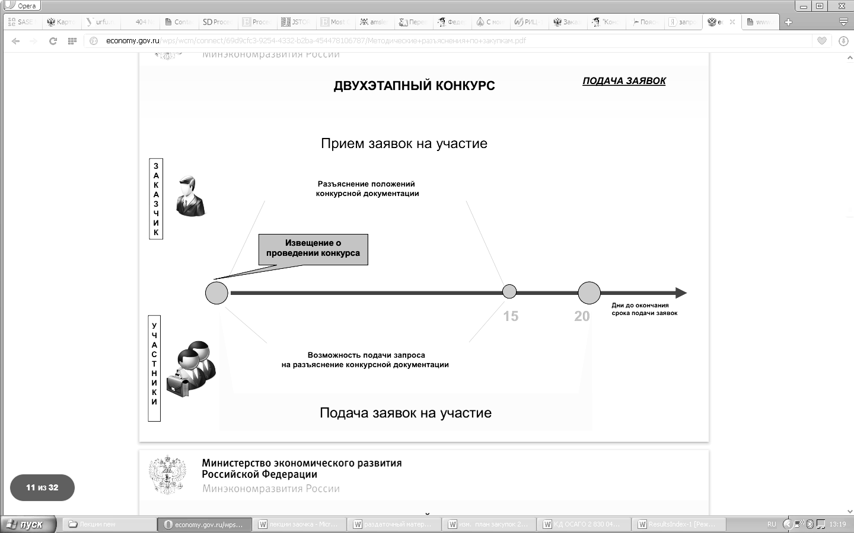Image resolution: width=854 pixels, height=533 pixels.
Task: Switch to the JSTOR tab
Action: click(x=296, y=22)
